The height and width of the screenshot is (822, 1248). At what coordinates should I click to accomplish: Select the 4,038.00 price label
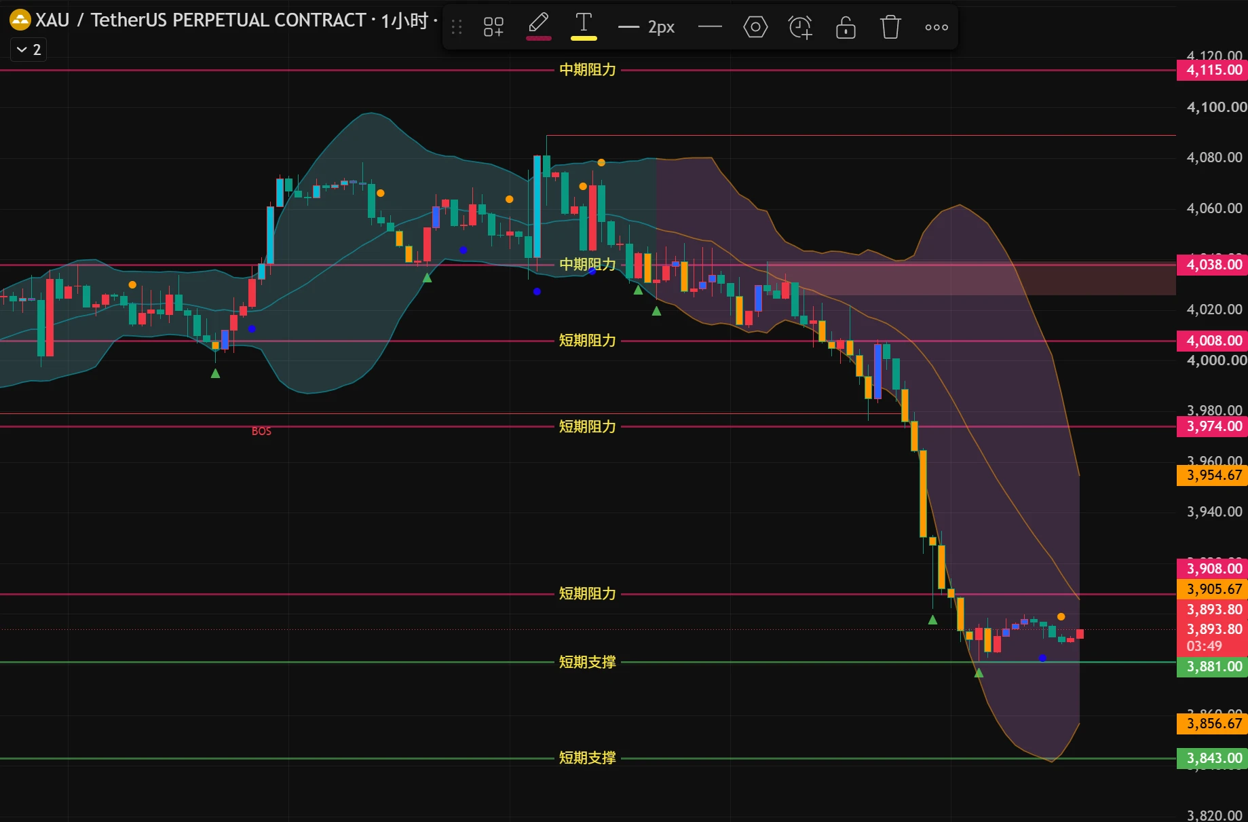coord(1212,265)
